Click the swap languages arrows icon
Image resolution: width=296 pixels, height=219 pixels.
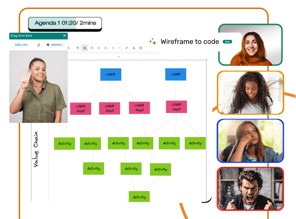39,45
